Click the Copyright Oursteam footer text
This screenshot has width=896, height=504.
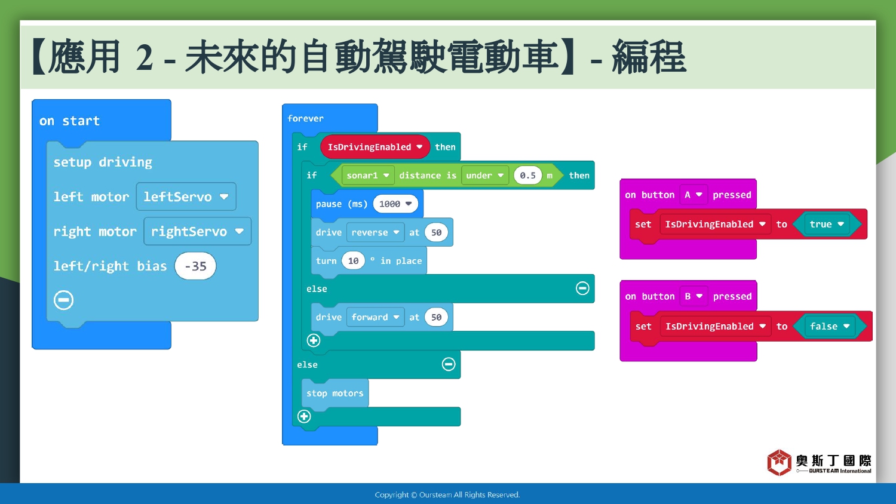(x=447, y=494)
